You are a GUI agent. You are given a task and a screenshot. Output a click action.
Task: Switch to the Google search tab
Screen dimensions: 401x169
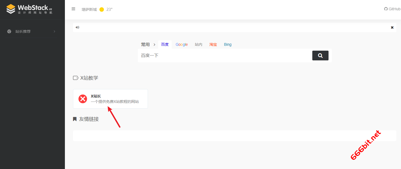(x=181, y=44)
